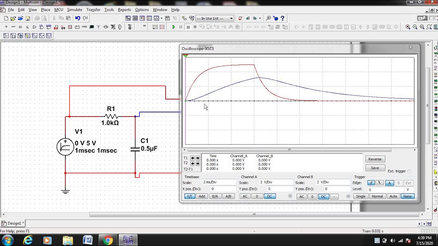Set Channel B coupling to DC
Image resolution: width=438 pixels, height=246 pixels.
[x=323, y=196]
